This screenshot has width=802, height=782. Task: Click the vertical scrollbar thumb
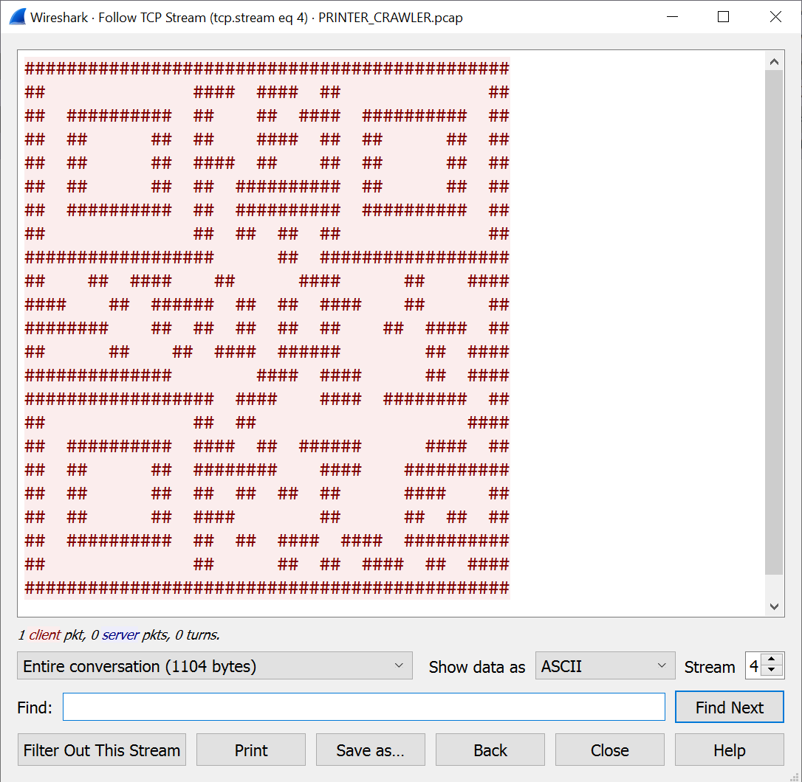pyautogui.click(x=774, y=322)
